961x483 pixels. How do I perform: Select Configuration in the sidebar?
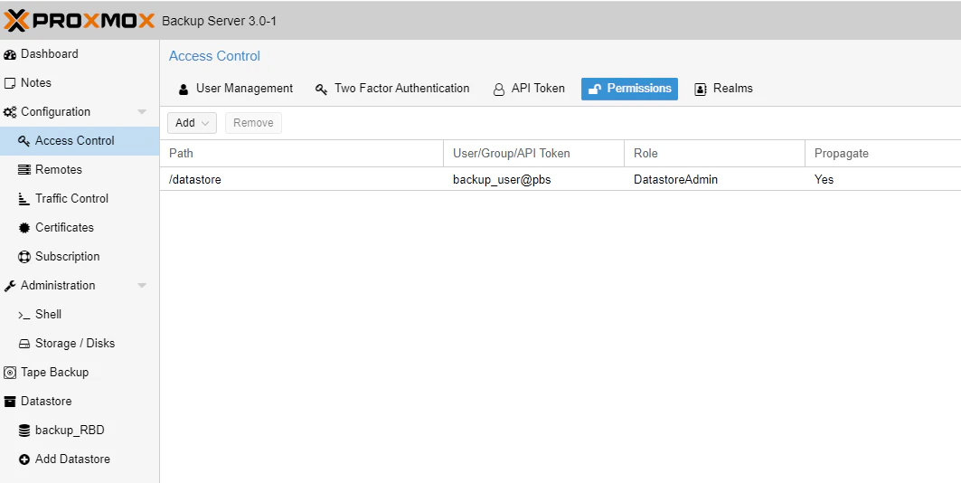pos(80,111)
